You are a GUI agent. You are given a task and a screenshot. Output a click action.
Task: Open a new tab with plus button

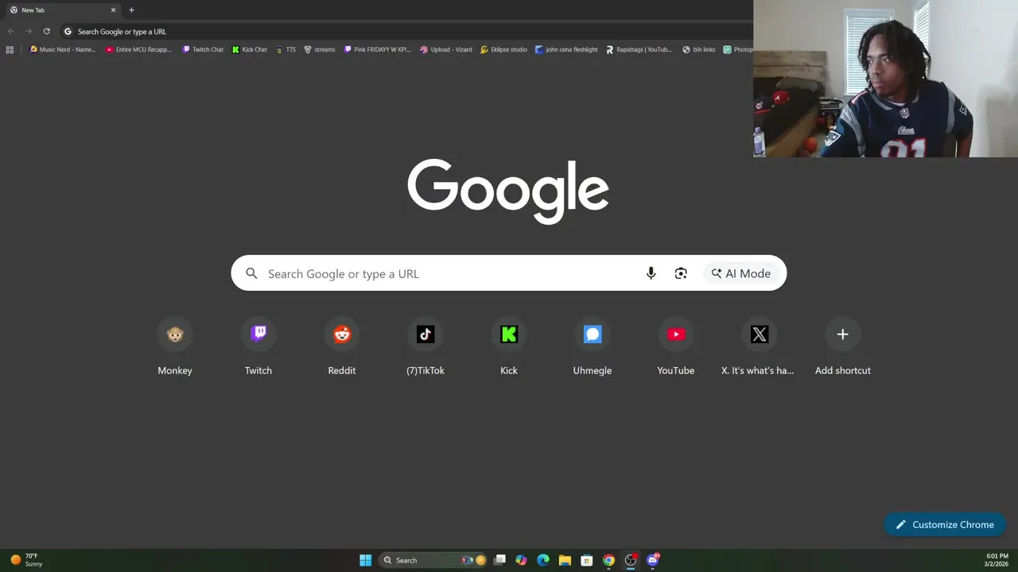click(131, 10)
